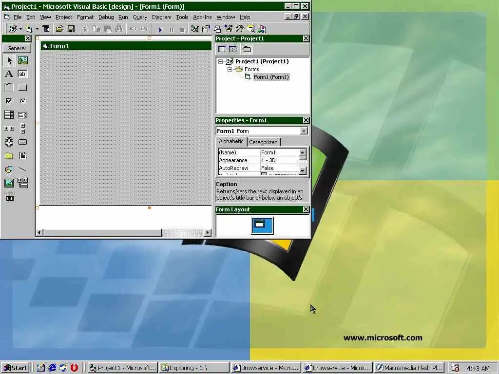Screen dimensions: 499x374
Task: Collapse the Forms folder node
Action: 230,69
